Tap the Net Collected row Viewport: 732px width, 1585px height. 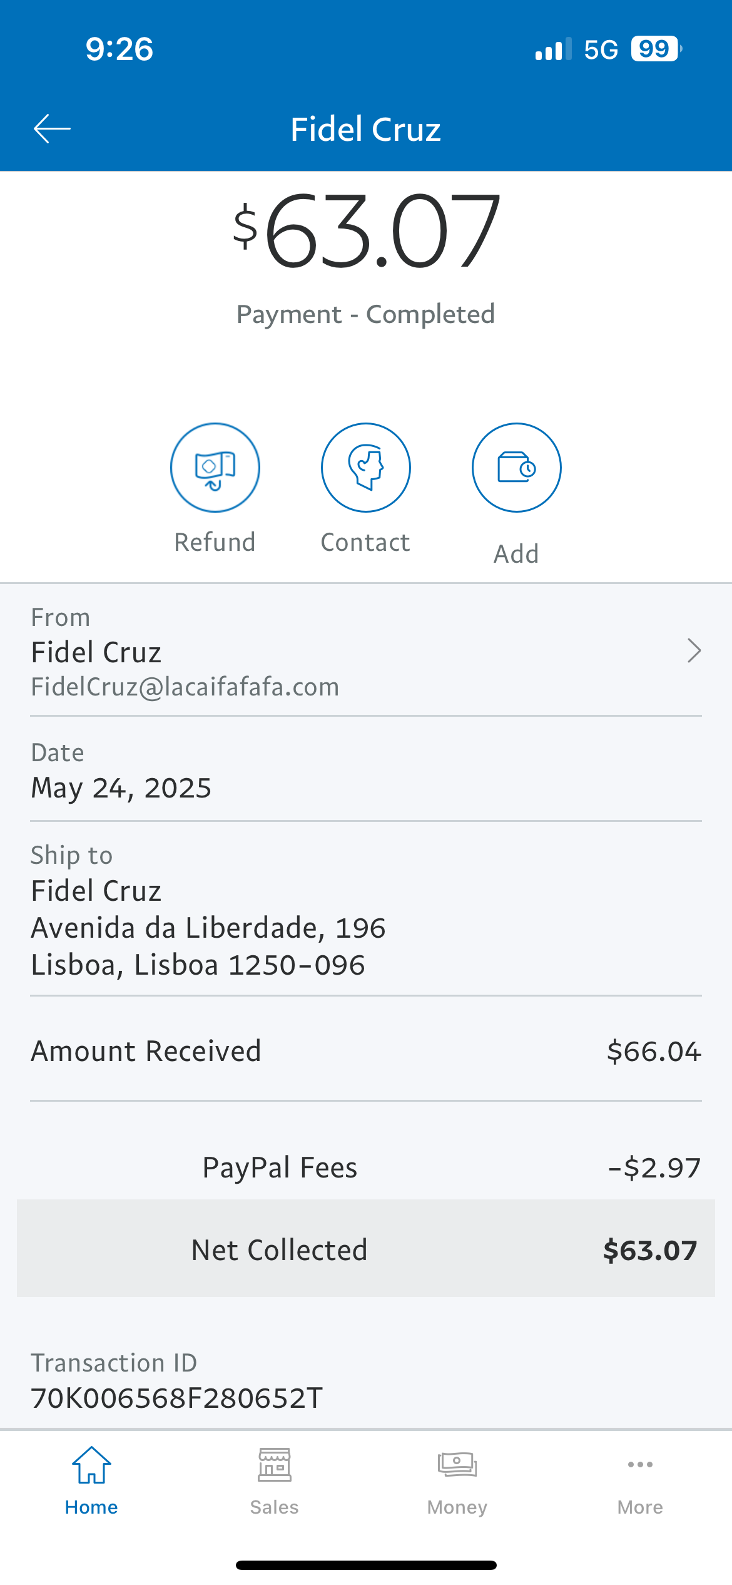tap(365, 1249)
